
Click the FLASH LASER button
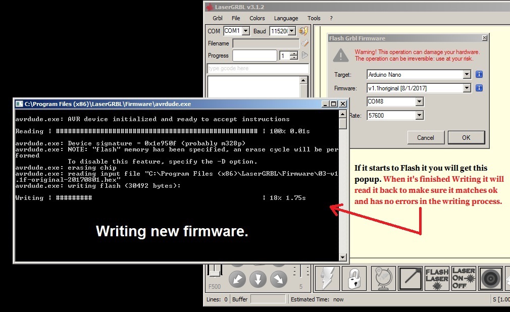[437, 278]
